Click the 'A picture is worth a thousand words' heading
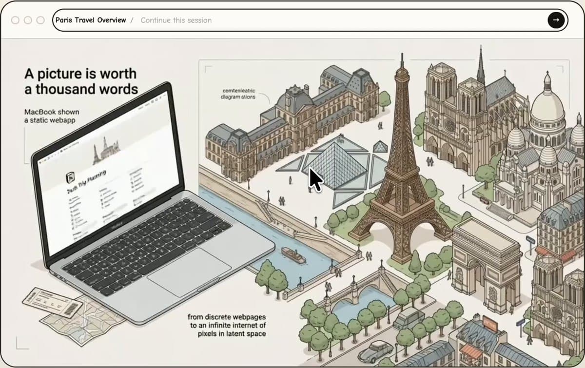 point(81,81)
